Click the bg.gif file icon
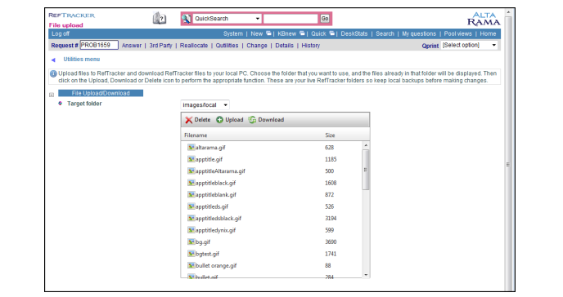The height and width of the screenshot is (297, 563). pyautogui.click(x=191, y=242)
